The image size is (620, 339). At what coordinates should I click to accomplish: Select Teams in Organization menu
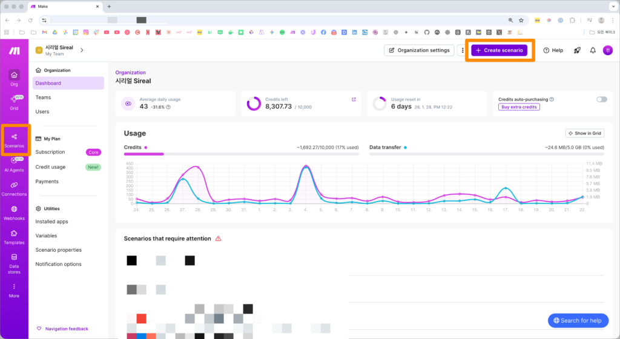43,97
